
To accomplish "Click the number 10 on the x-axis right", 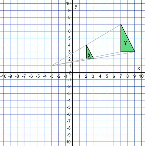I will coord(141,76).
